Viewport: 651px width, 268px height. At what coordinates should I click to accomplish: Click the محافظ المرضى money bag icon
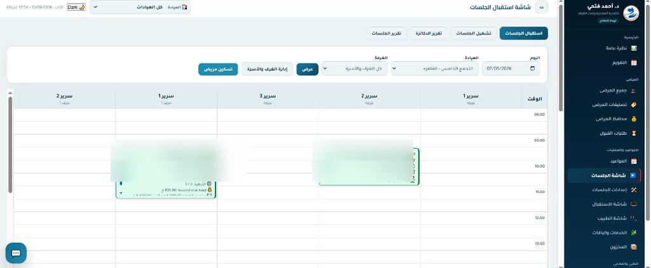(634, 119)
